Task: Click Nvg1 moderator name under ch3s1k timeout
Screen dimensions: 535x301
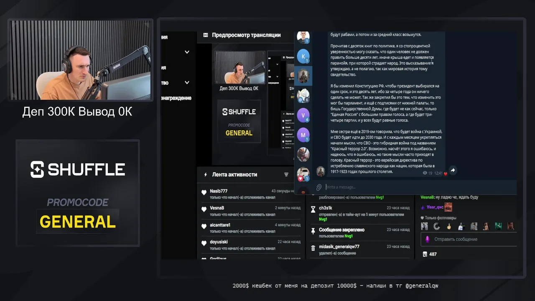Action: coord(323,219)
